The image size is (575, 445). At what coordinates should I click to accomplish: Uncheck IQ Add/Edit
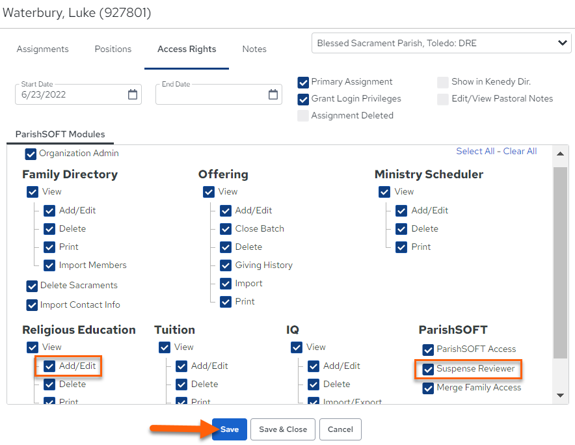coord(313,366)
